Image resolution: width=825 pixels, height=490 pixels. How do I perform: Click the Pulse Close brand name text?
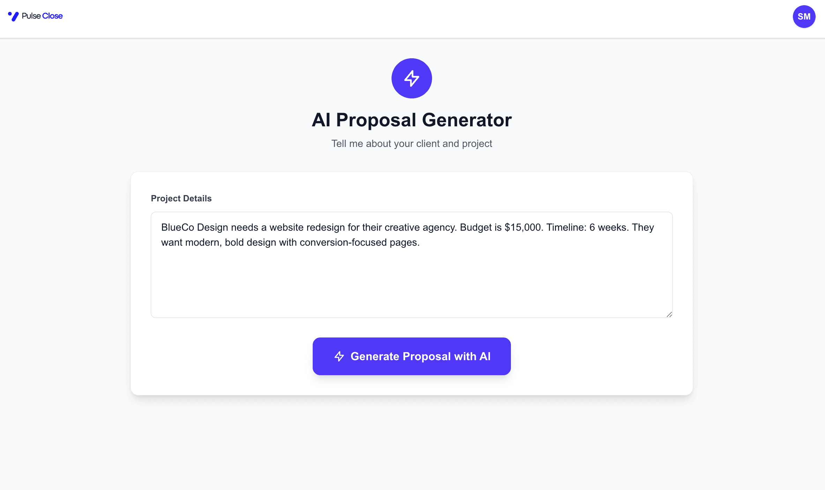tap(42, 16)
